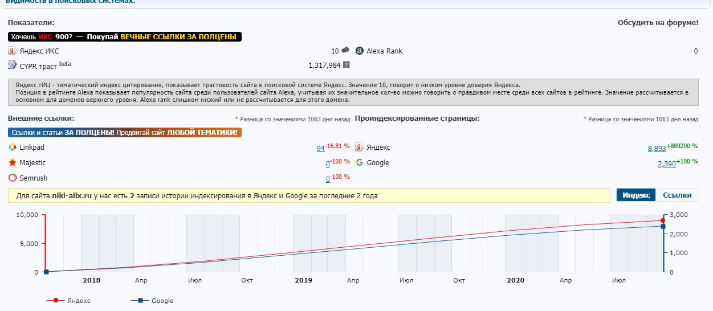This screenshot has width=713, height=311.
Task: Open the ВЕЧНЫЕ ССЫЛКИ ЗА ПОЛЦЕНЫ banner
Action: (125, 36)
